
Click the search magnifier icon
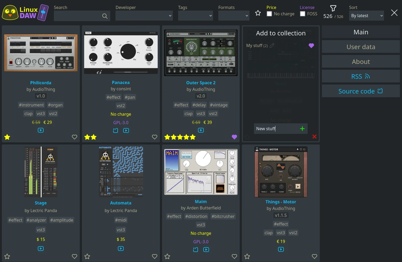point(105,16)
